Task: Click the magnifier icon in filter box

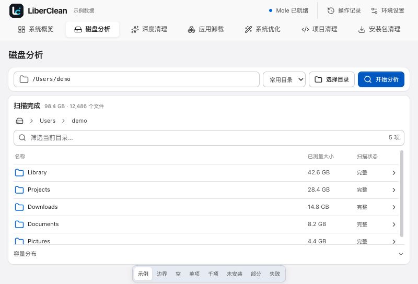Action: click(x=22, y=137)
